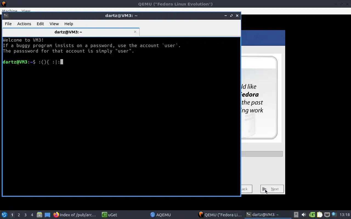Click the show desktop icon
The width and height of the screenshot is (351, 219).
click(47, 215)
